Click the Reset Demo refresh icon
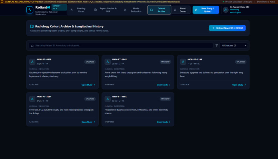278x159 pixels. (175, 10)
